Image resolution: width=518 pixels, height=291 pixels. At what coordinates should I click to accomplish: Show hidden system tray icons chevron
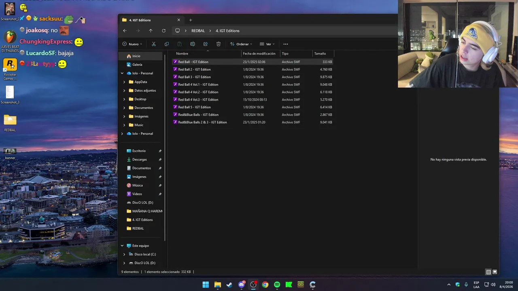[448, 285]
